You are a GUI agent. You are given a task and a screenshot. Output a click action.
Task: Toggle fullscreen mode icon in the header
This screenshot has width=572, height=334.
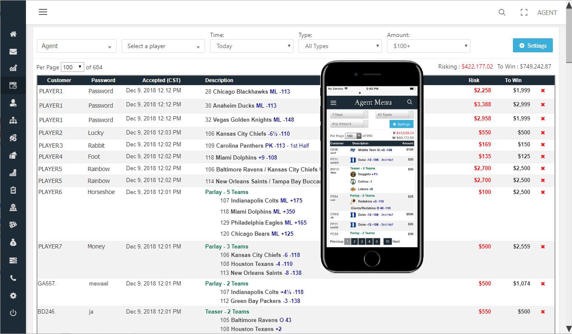(x=524, y=12)
